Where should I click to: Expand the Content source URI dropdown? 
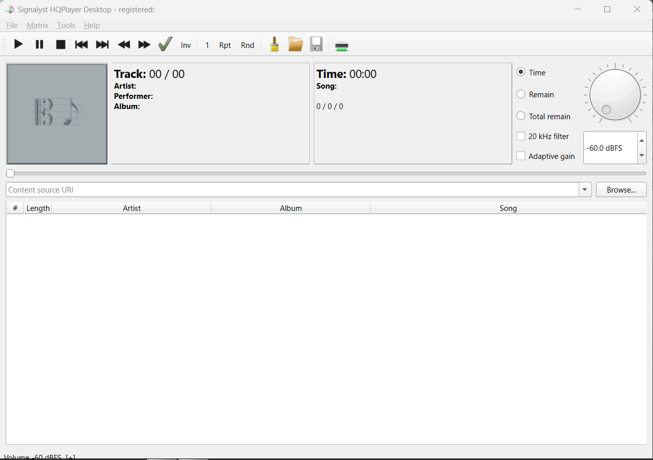[x=585, y=190]
